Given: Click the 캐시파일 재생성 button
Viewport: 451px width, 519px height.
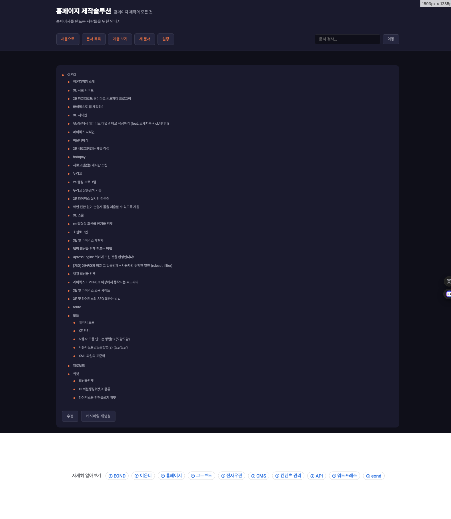Looking at the screenshot, I should click(98, 416).
